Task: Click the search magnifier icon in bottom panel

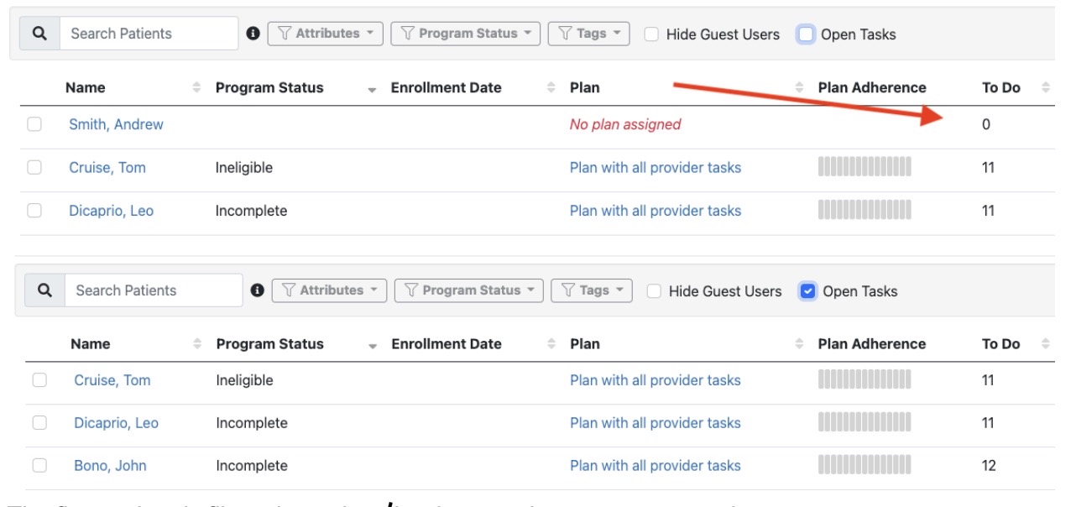Action: (x=45, y=290)
